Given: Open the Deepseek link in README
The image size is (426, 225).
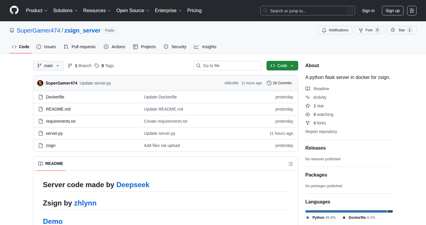Looking at the screenshot, I should click(x=133, y=185).
